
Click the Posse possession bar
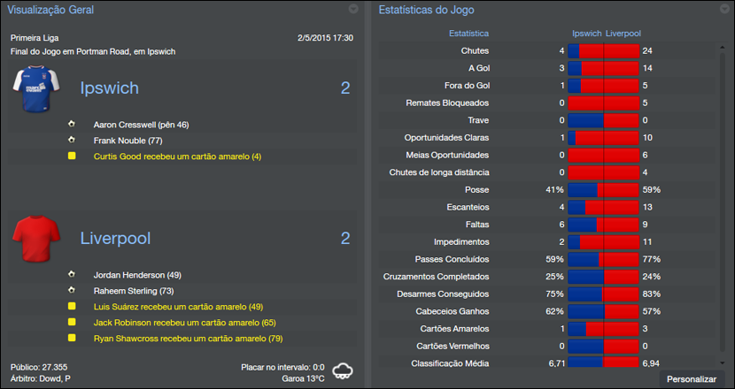(603, 190)
